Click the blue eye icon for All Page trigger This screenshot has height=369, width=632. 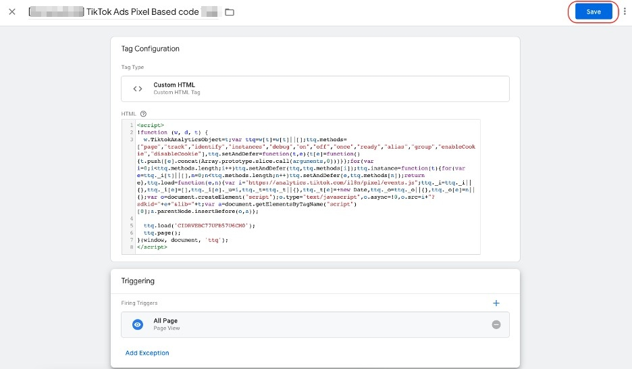pyautogui.click(x=138, y=324)
